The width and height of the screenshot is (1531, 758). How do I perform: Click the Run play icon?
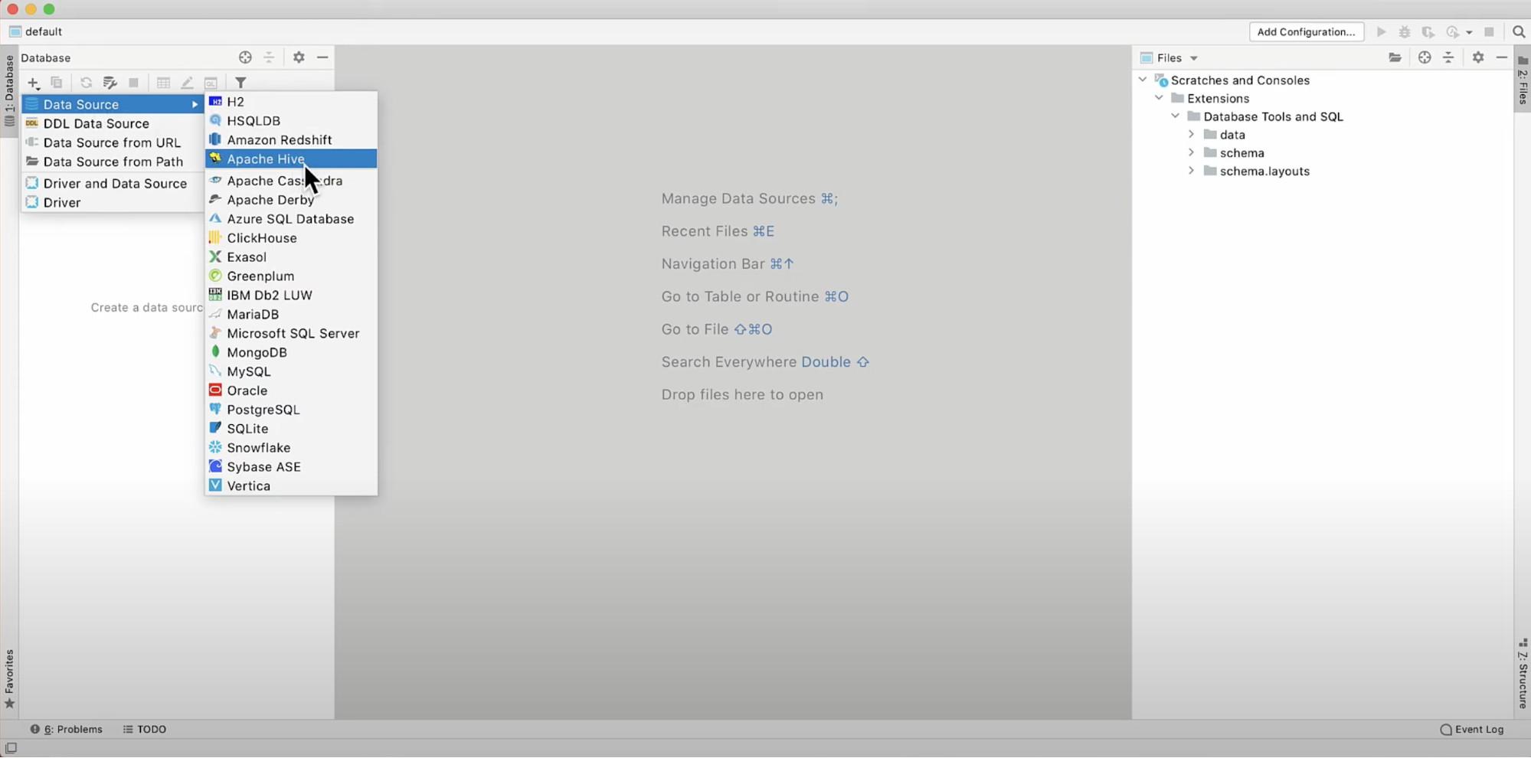click(1382, 31)
